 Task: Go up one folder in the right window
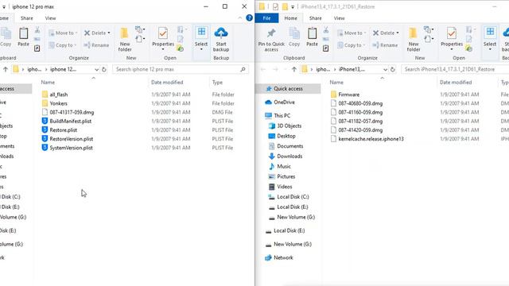click(x=294, y=69)
